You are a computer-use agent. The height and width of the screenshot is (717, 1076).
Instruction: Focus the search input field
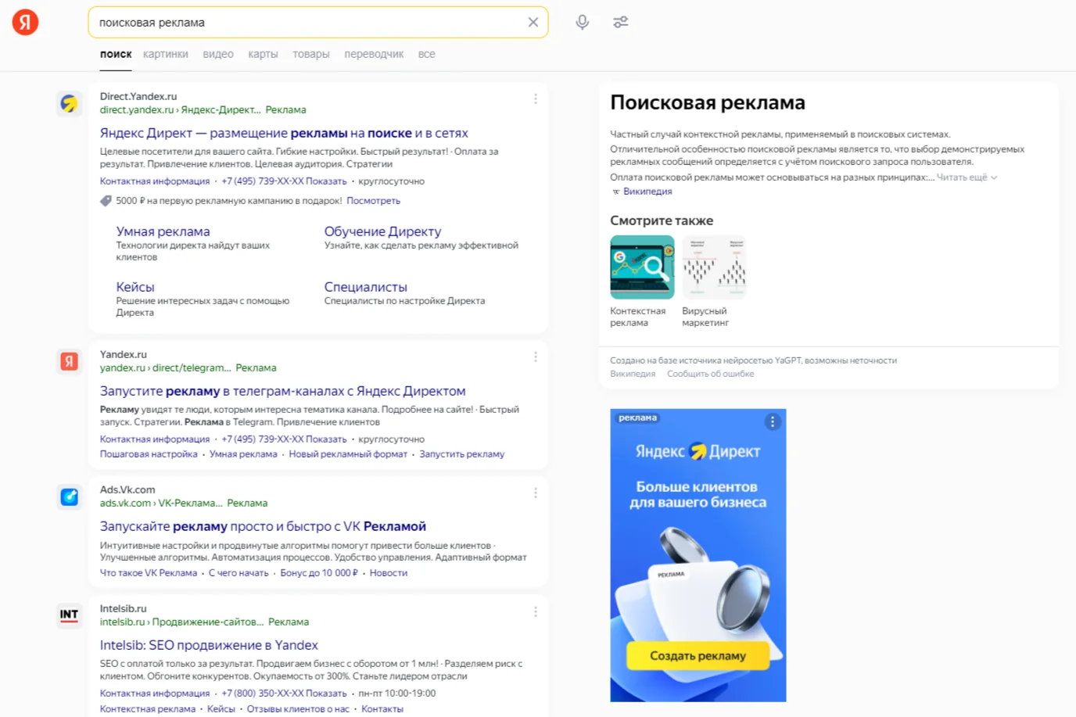(x=309, y=23)
